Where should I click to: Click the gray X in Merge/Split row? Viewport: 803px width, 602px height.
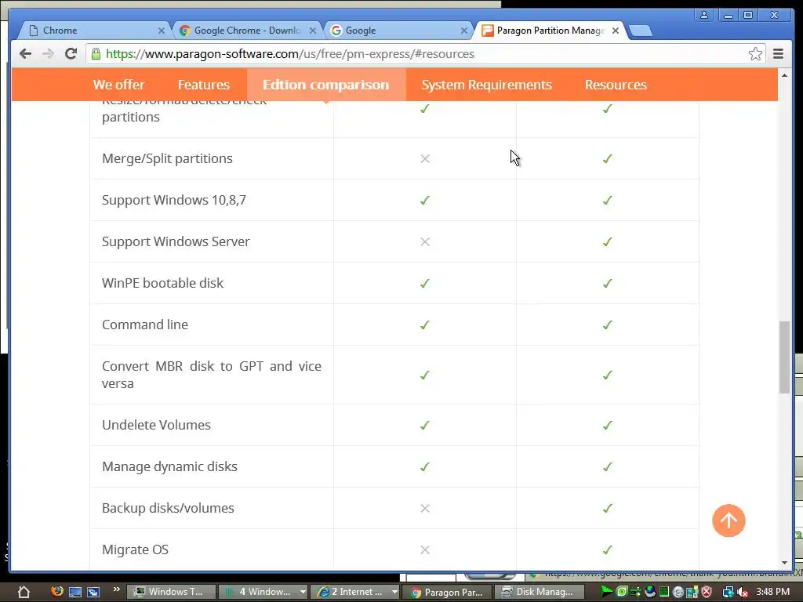point(424,158)
